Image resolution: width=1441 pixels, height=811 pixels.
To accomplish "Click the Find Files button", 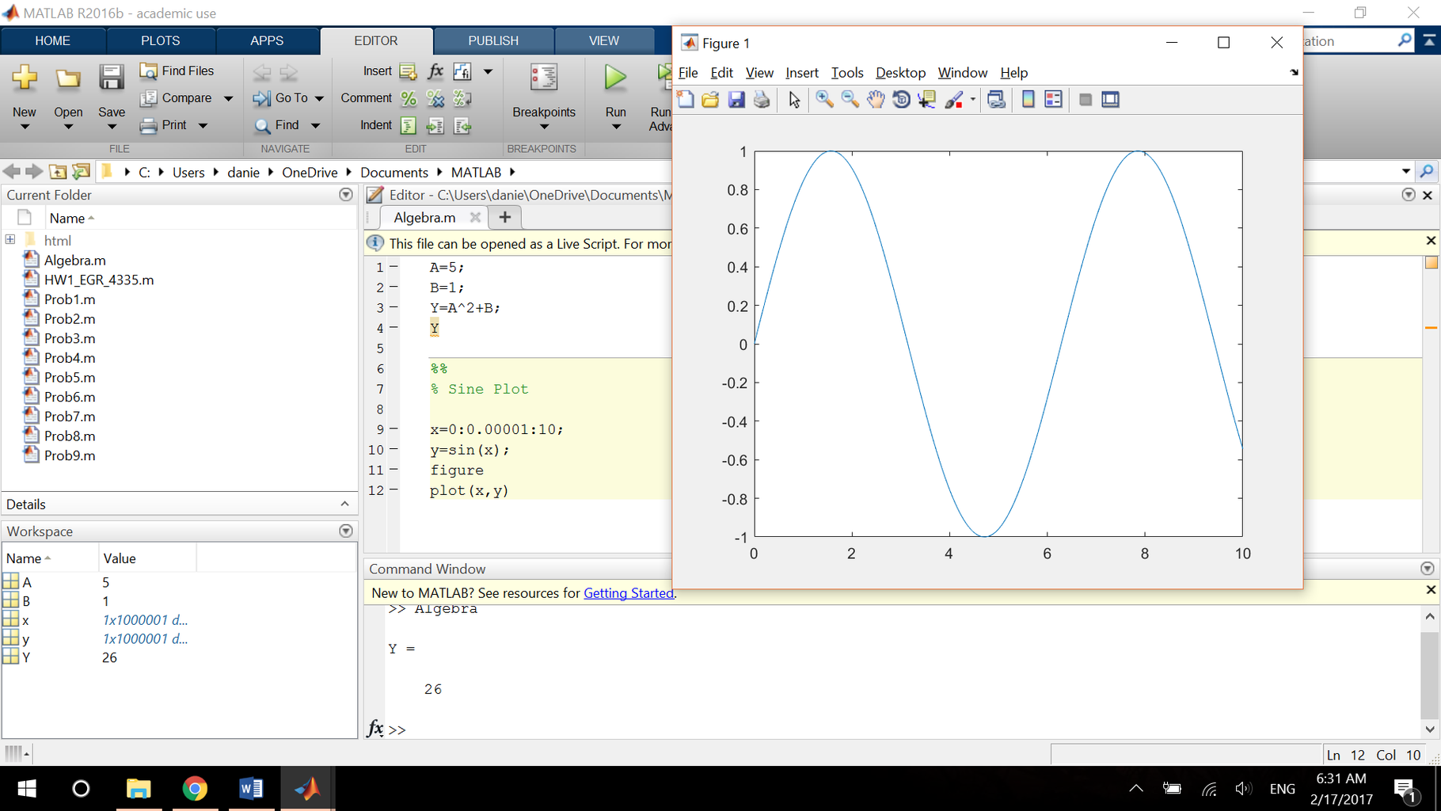I will click(x=177, y=71).
